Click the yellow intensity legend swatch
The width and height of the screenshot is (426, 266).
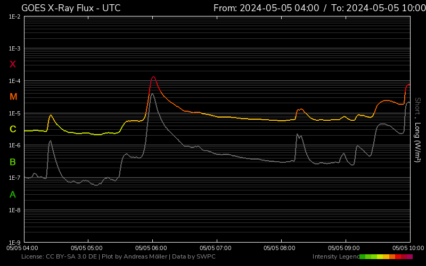coord(380,256)
